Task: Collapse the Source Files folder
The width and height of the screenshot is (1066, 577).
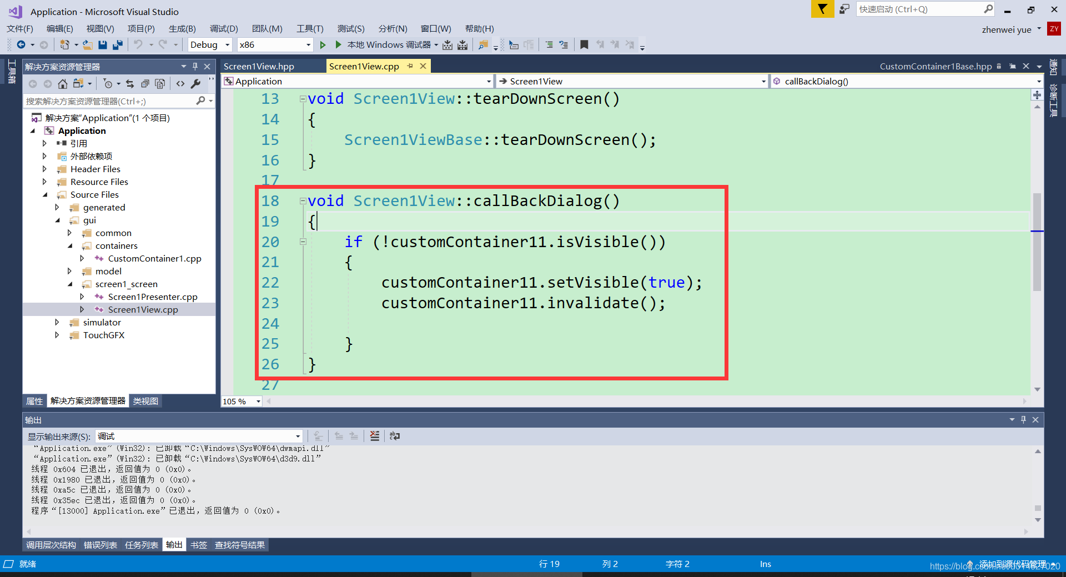Action: coord(44,194)
